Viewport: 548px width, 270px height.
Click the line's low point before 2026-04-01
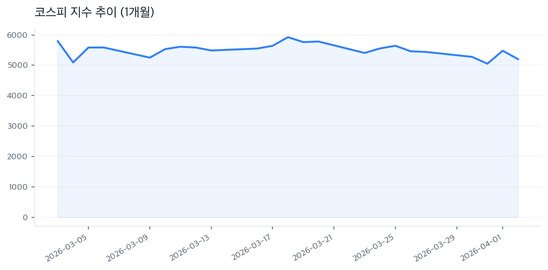(487, 64)
